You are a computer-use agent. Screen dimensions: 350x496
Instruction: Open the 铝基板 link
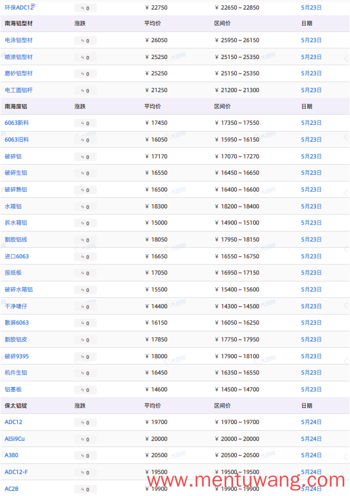(x=13, y=389)
